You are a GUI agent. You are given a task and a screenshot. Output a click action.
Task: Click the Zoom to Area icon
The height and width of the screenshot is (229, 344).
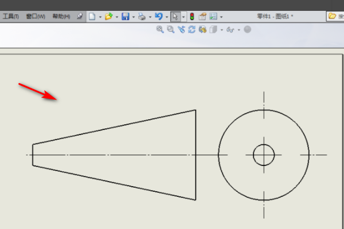tap(170, 30)
